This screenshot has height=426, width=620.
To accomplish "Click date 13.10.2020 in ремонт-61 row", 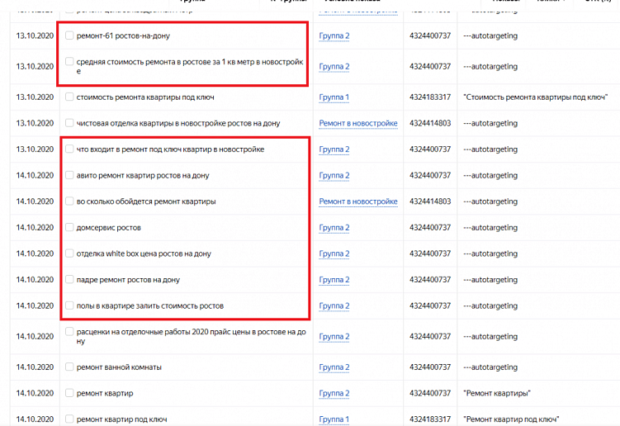I will 35,36.
